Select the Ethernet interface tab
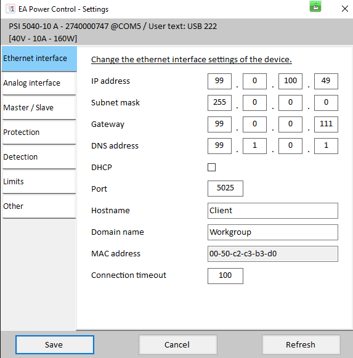 (x=39, y=59)
